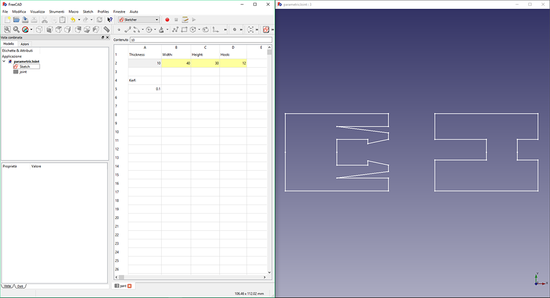Open the Conic tool dropdown arrow

point(167,30)
